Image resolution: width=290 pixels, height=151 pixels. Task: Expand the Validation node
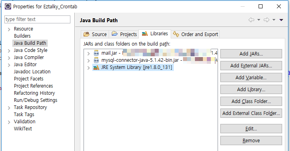(9, 122)
